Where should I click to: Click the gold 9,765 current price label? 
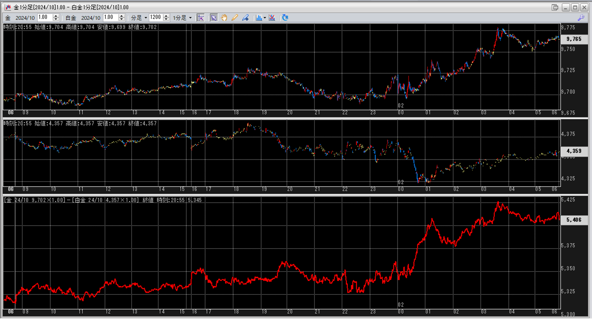point(574,39)
